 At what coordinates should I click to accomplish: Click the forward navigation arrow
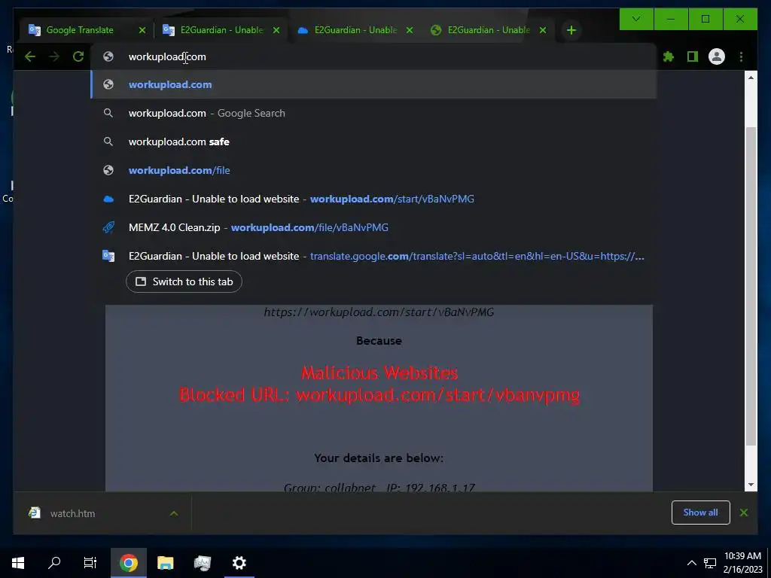tap(54, 57)
